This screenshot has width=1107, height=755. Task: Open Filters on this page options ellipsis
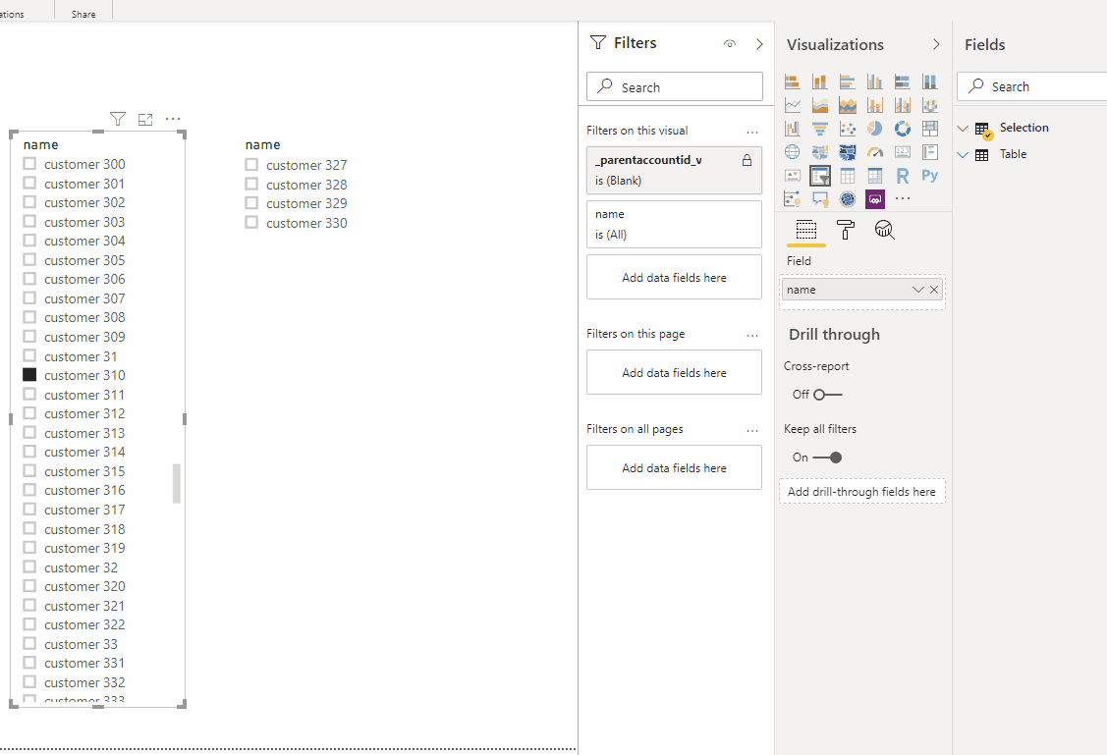click(752, 335)
